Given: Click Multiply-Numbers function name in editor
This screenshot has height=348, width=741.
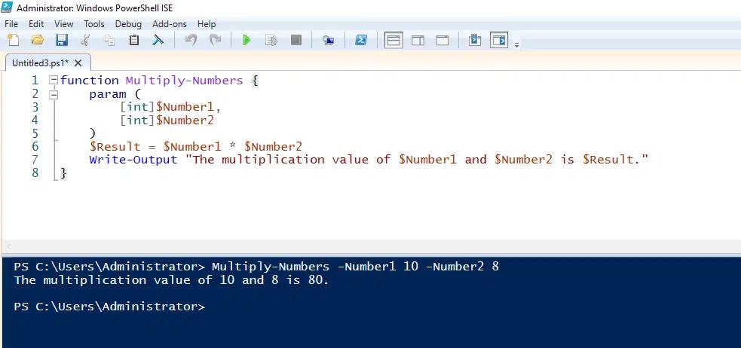Looking at the screenshot, I should click(x=184, y=81).
